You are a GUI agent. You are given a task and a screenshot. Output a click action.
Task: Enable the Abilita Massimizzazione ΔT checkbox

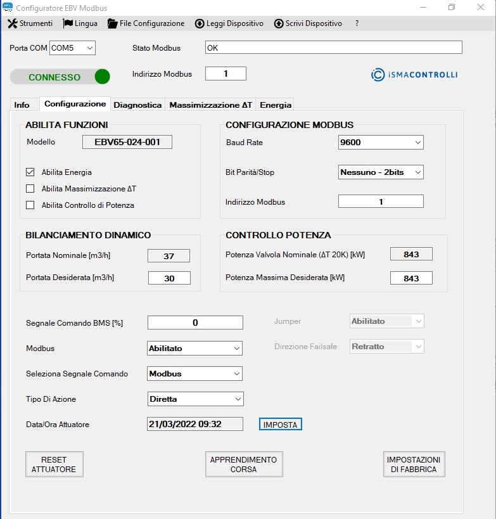click(x=30, y=189)
